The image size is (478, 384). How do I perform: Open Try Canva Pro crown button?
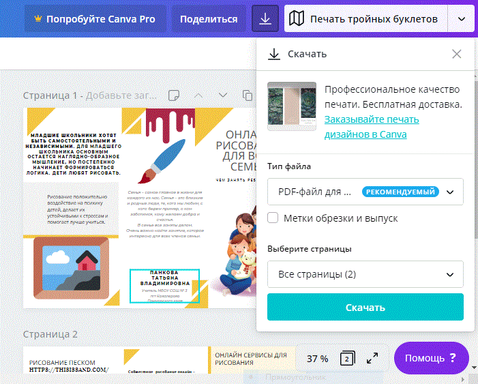pyautogui.click(x=95, y=19)
